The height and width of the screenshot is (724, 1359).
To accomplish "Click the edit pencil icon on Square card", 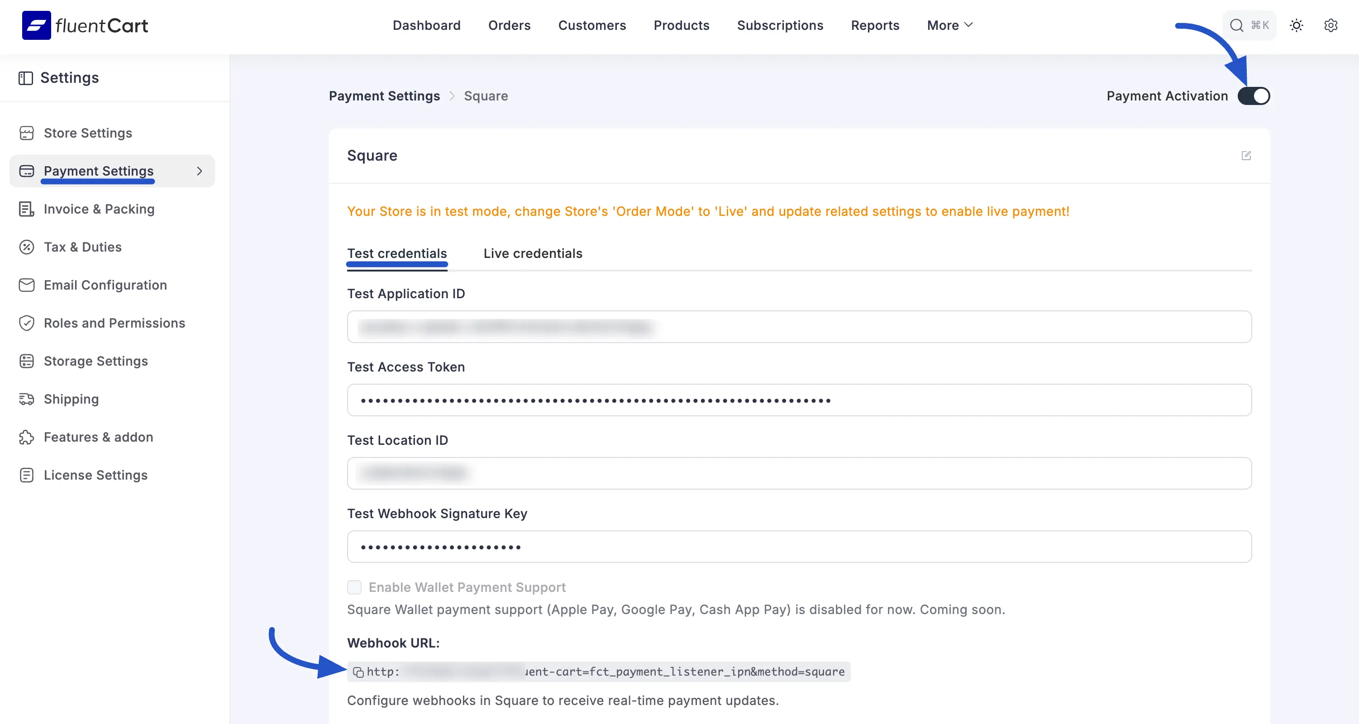I will 1246,156.
